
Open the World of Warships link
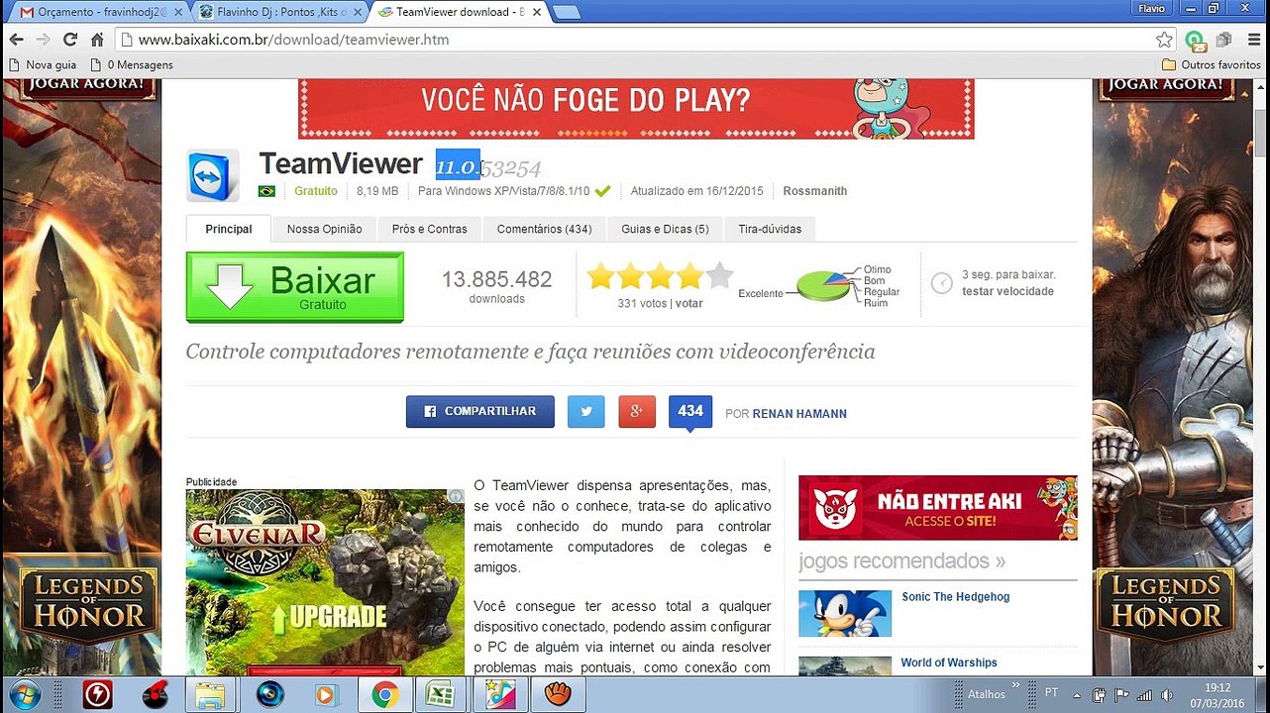coord(949,662)
